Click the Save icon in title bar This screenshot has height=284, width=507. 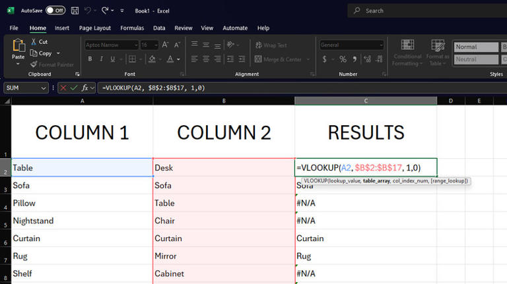[x=75, y=11]
